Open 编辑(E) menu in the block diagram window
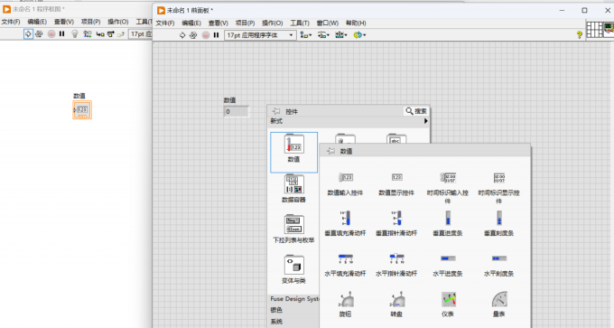 pyautogui.click(x=37, y=22)
